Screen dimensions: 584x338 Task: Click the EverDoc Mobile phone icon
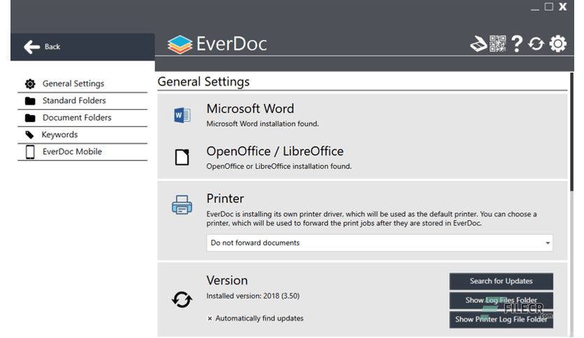[30, 152]
